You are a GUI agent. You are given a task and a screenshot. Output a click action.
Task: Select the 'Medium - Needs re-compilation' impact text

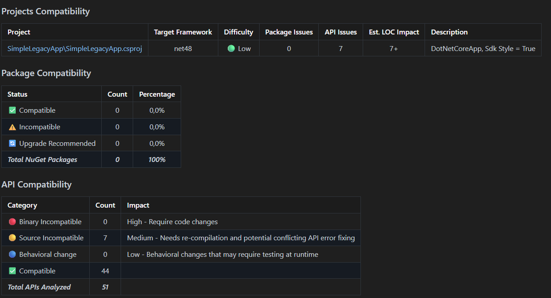pyautogui.click(x=241, y=238)
